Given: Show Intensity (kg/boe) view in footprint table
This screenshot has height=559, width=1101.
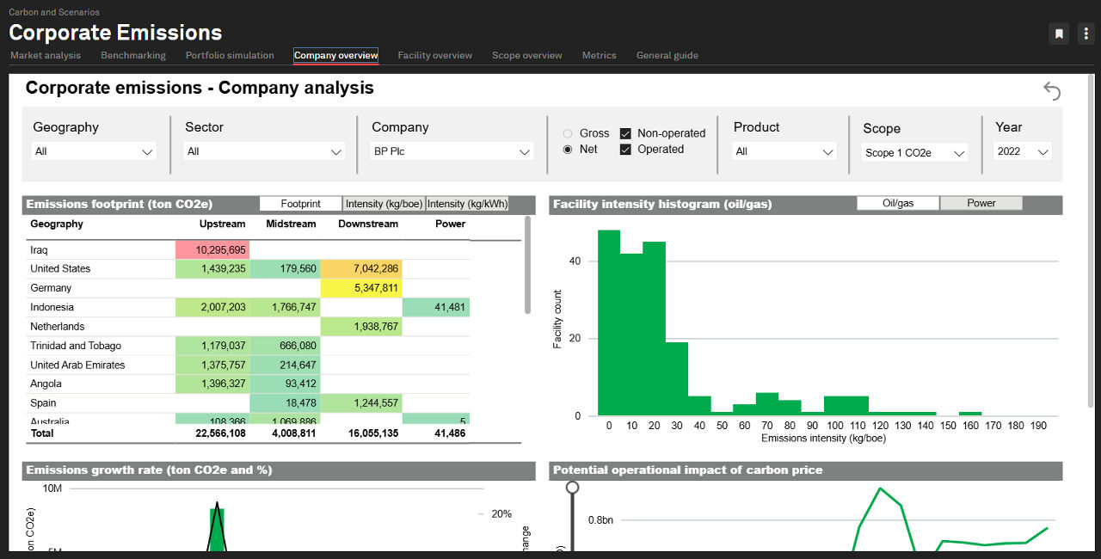Looking at the screenshot, I should pos(384,204).
